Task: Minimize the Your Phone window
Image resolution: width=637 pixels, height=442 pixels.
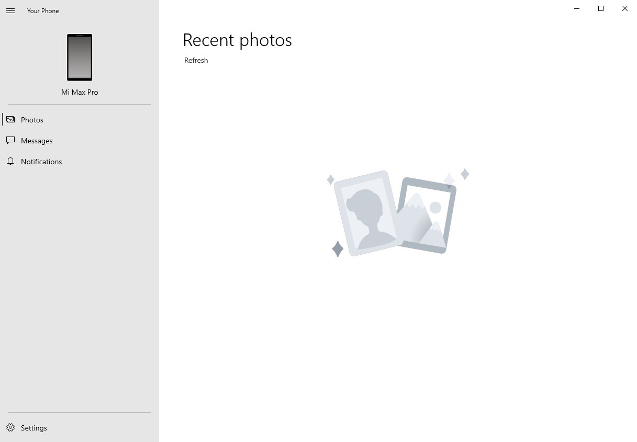Action: point(577,8)
